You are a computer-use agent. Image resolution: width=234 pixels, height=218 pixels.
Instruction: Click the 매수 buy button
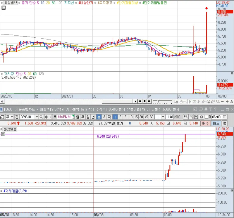point(205,123)
